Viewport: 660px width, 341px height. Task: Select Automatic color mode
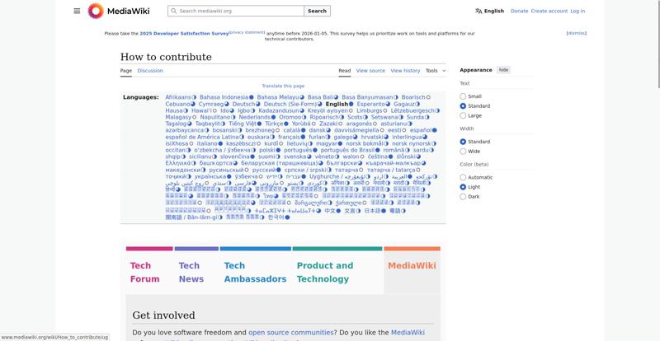[x=464, y=177]
